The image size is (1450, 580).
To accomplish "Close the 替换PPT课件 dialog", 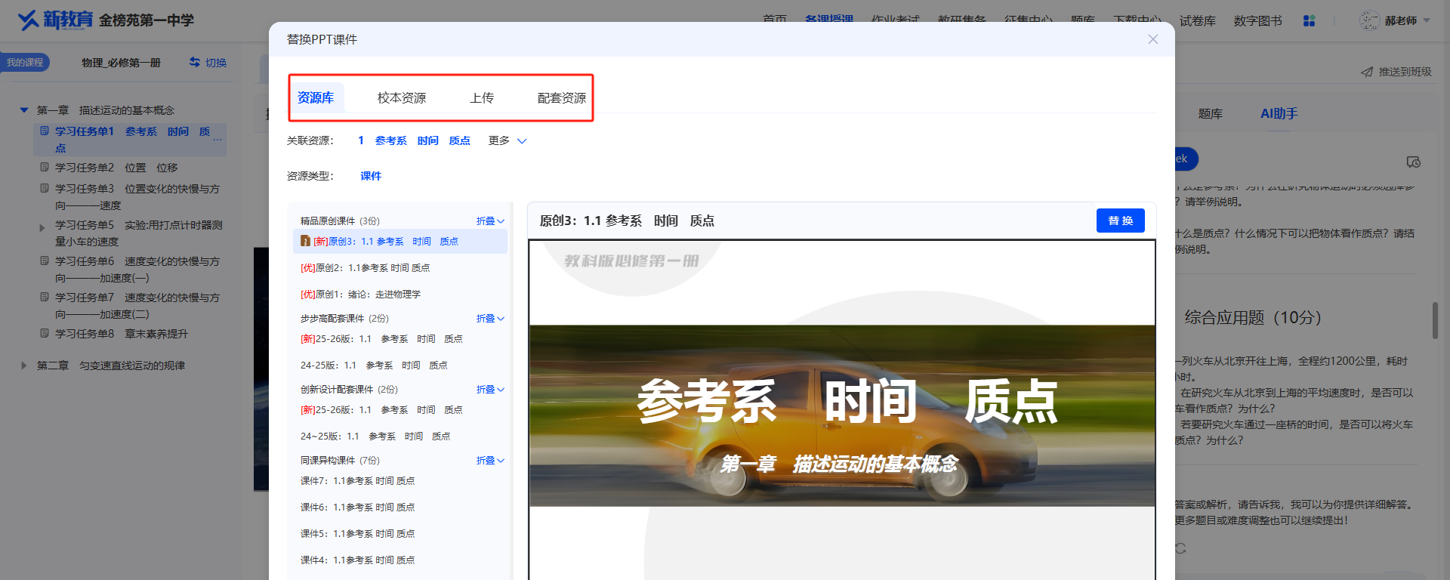I will 1152,39.
